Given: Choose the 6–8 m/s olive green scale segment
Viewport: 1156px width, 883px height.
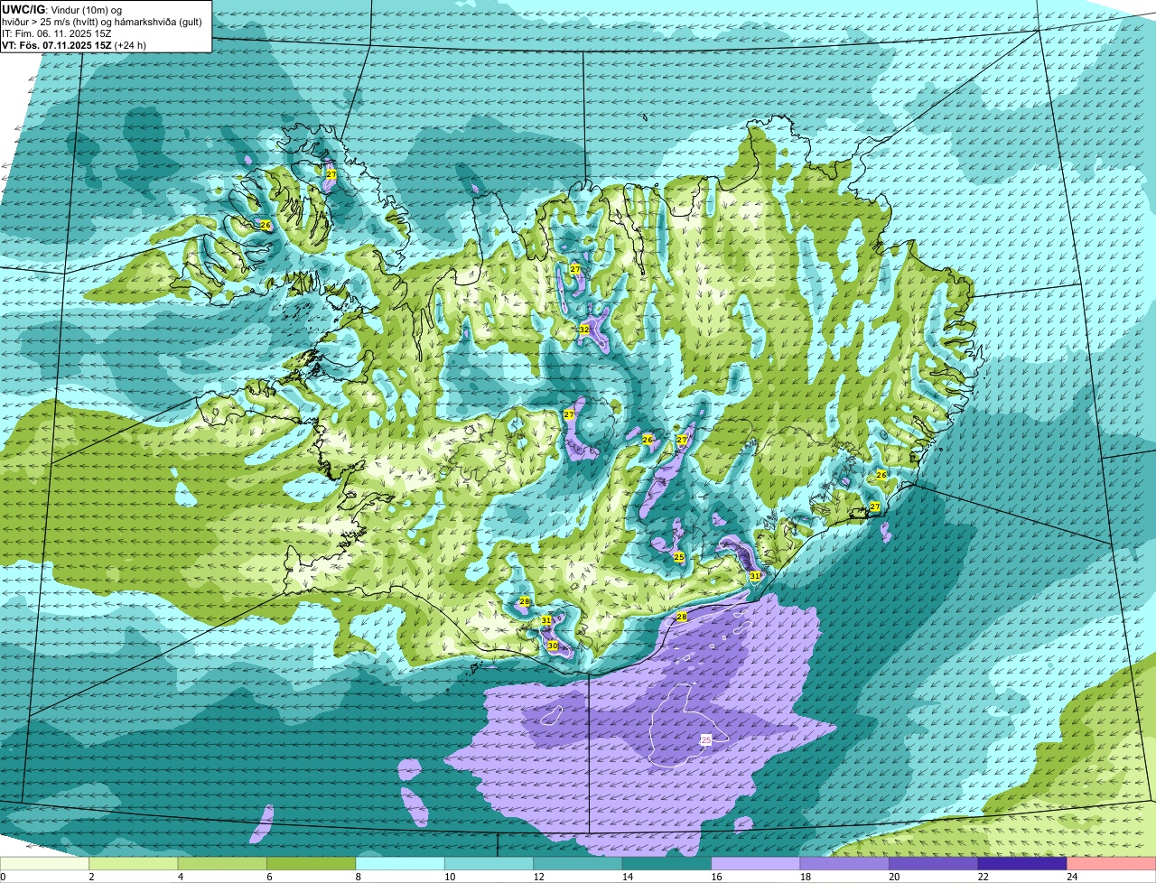Looking at the screenshot, I should 312,864.
